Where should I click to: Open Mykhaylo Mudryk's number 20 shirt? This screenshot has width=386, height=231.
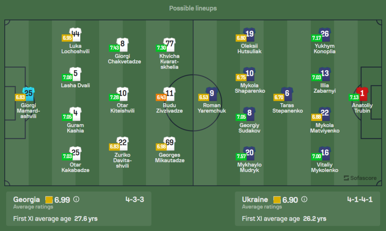249,153
